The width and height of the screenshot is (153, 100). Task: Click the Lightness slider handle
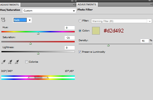click(x=38, y=53)
